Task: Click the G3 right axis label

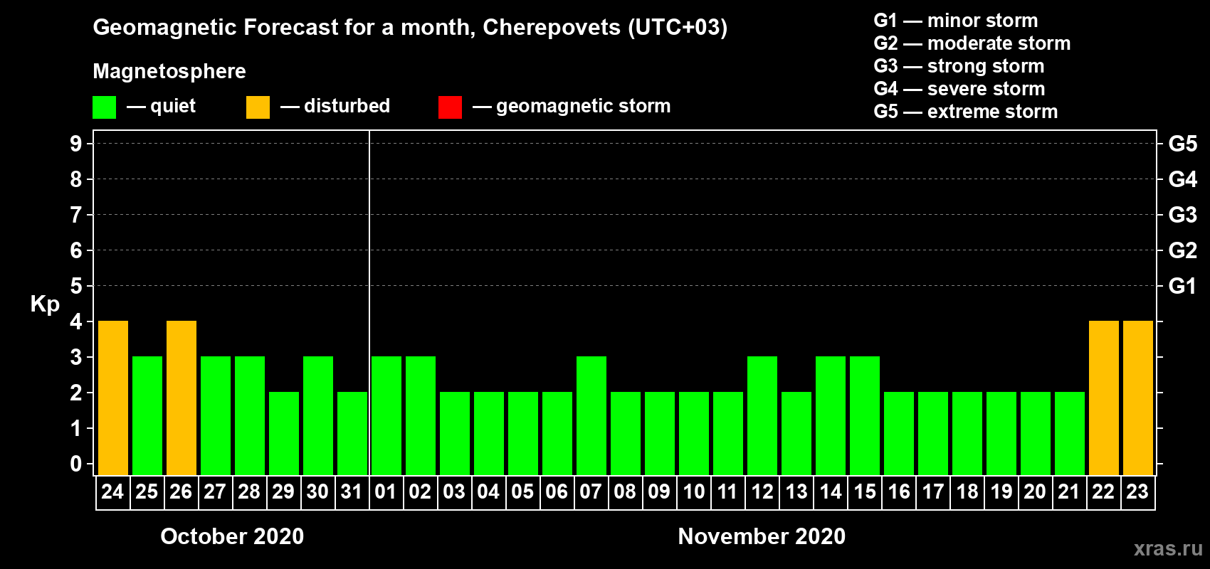Action: pyautogui.click(x=1183, y=215)
